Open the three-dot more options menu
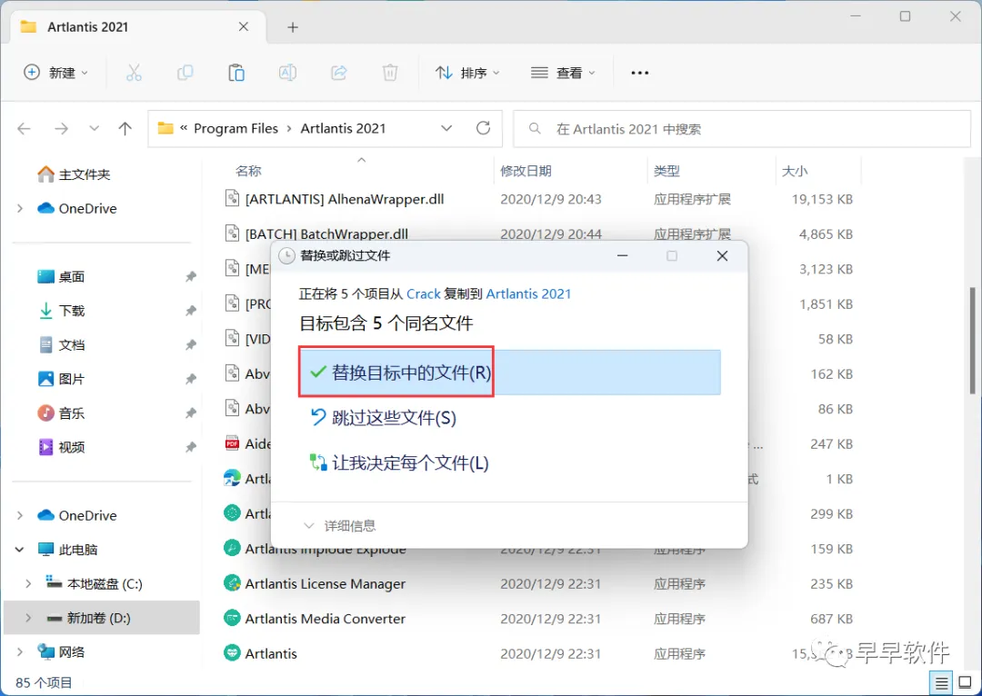Viewport: 982px width, 696px height. (x=639, y=73)
